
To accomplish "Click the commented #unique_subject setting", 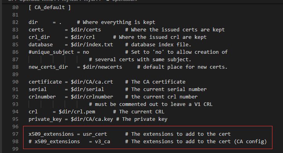I will tap(59, 52).
